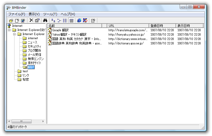Open the ヘルプ(H) menu
The width and height of the screenshot is (212, 136).
pyautogui.click(x=68, y=14)
